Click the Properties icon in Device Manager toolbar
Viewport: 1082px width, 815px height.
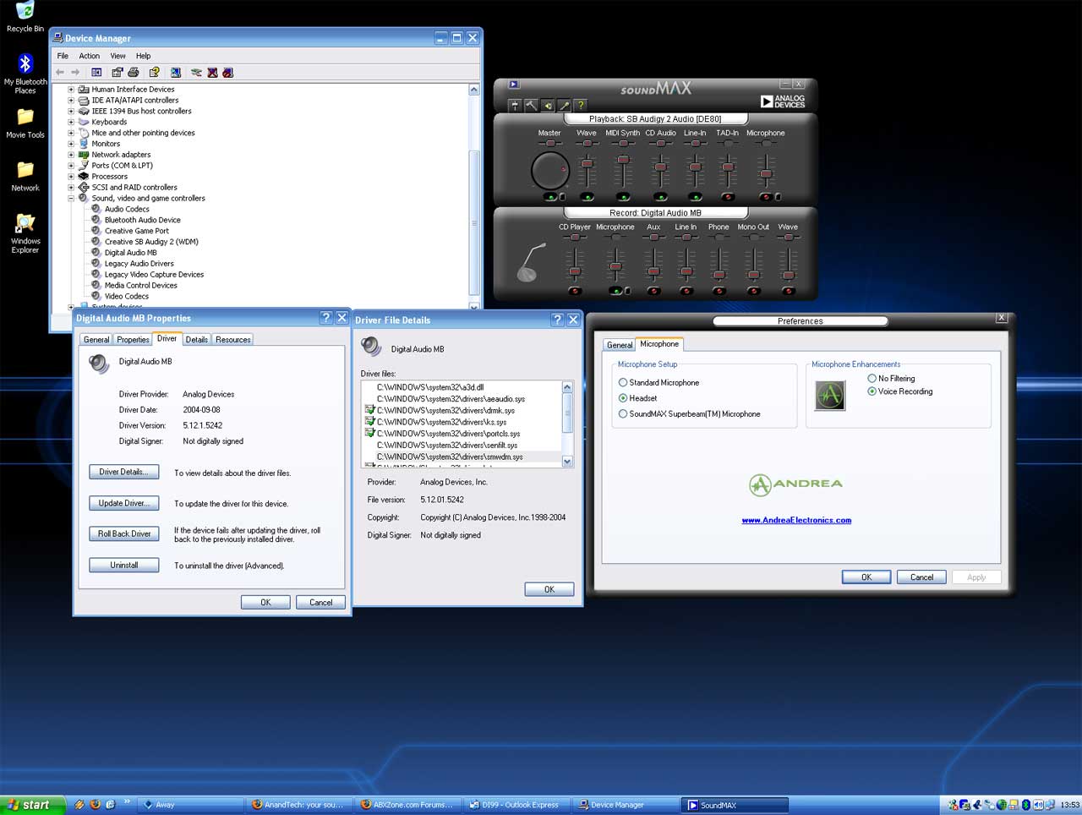[x=117, y=73]
